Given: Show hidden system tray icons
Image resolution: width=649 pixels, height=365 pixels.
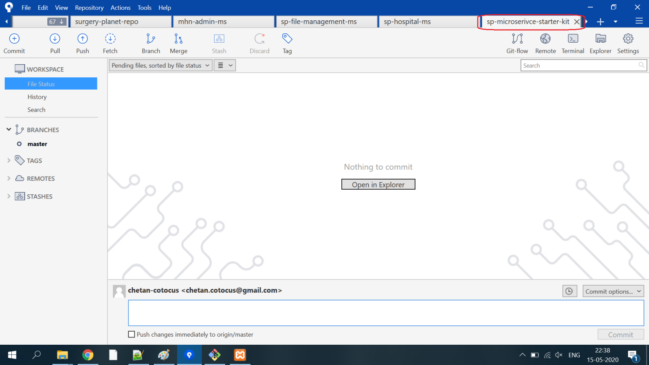Looking at the screenshot, I should [x=523, y=355].
